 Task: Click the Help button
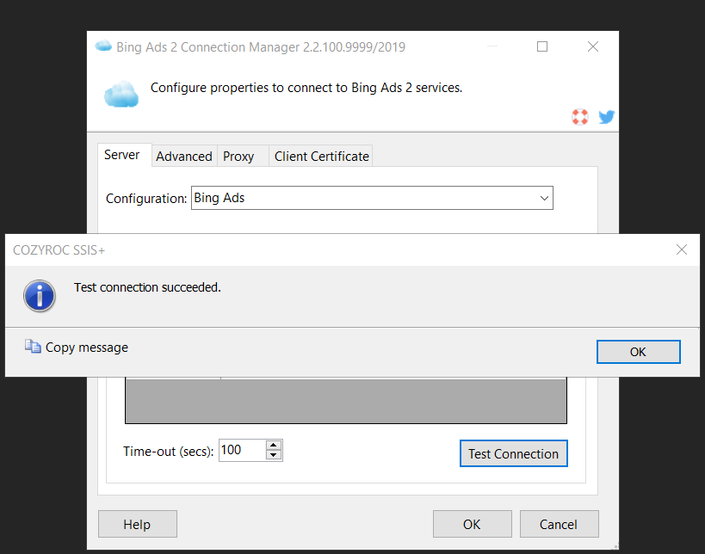click(137, 525)
